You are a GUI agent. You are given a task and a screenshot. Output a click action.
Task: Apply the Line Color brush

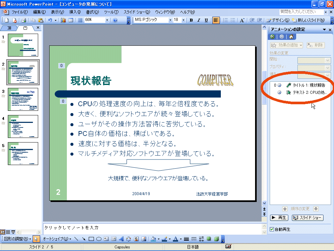tap(164, 239)
